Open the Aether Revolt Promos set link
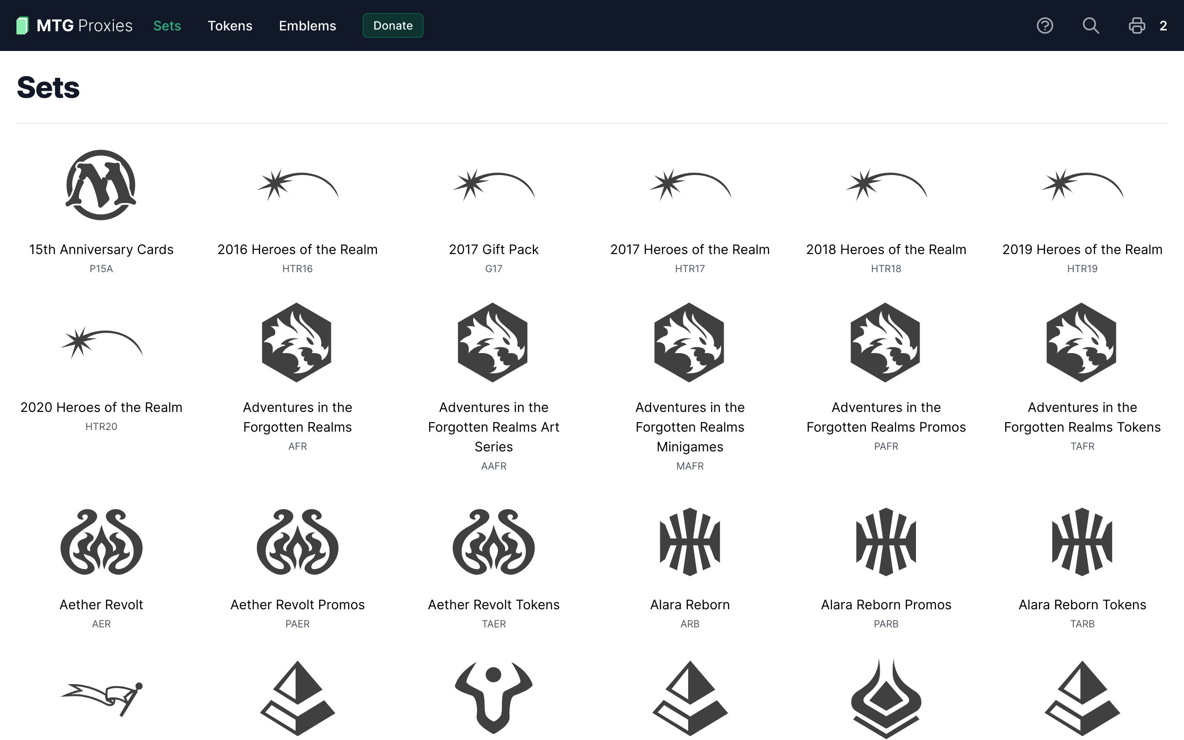The width and height of the screenshot is (1184, 740). pos(298,605)
